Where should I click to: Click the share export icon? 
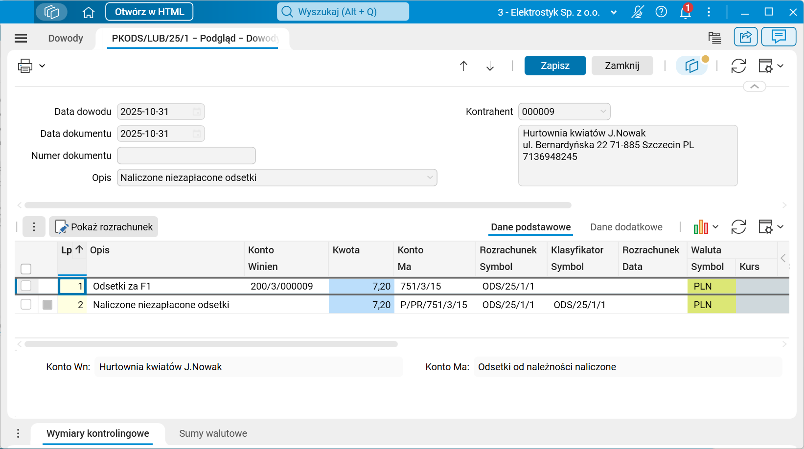tap(746, 37)
